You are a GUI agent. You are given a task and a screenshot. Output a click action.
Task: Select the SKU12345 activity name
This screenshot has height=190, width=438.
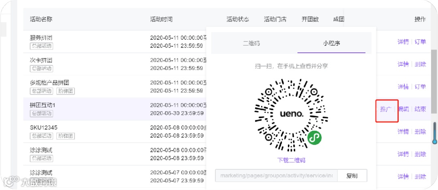point(43,127)
